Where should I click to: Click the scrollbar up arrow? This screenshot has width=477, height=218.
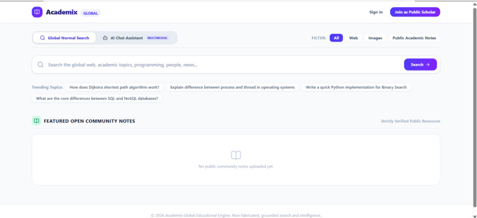coord(475,4)
